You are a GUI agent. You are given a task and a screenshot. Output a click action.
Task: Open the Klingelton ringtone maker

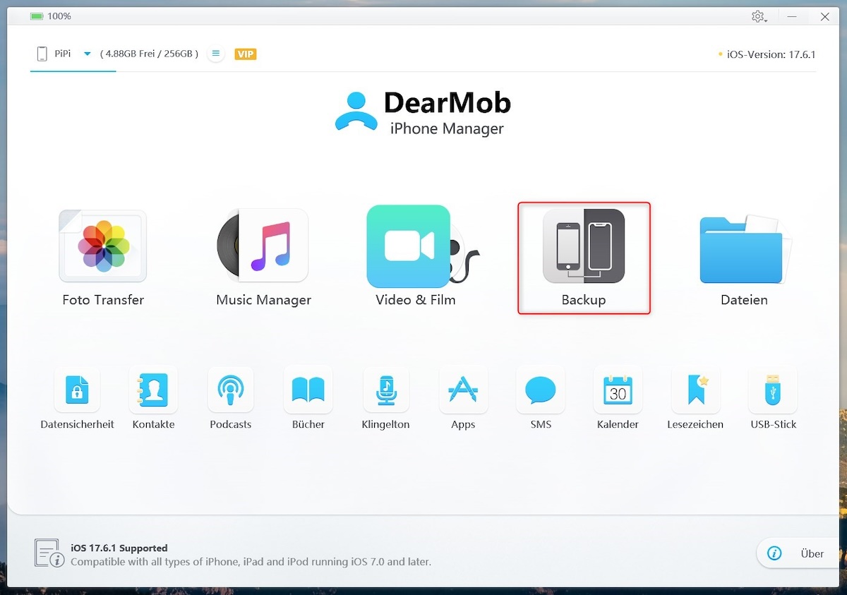pos(385,390)
